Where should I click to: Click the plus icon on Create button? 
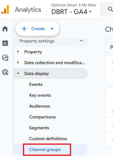24,29
